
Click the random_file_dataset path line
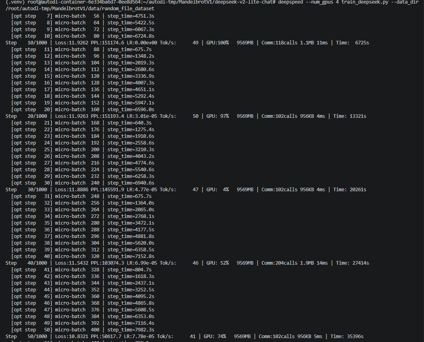pyautogui.click(x=80, y=9)
